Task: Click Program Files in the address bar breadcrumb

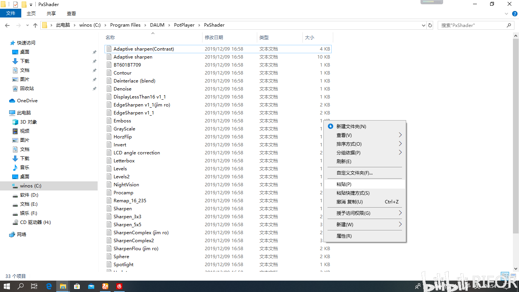Action: click(x=125, y=25)
